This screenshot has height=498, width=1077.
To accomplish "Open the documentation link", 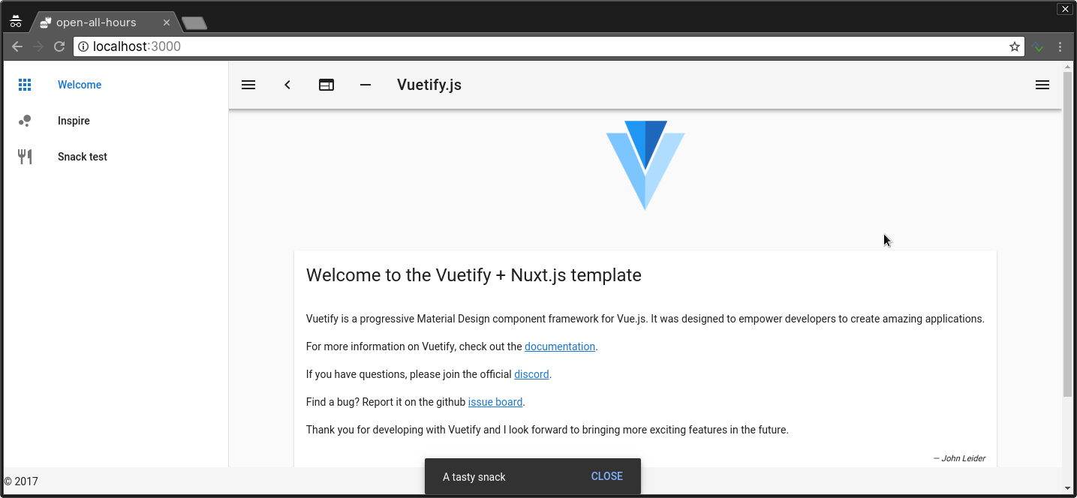I will pyautogui.click(x=559, y=346).
